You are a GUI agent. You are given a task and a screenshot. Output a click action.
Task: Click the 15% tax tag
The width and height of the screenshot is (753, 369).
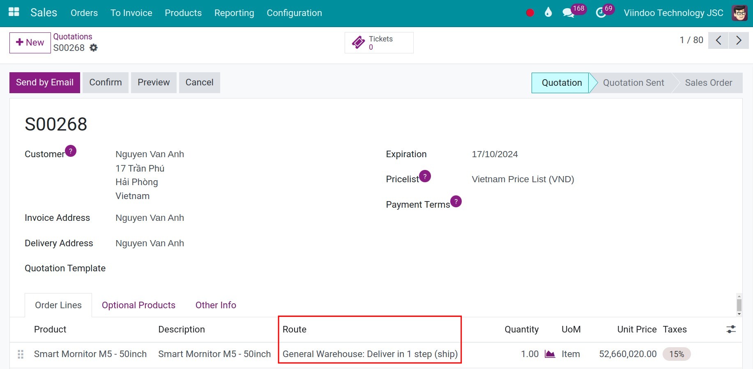coord(677,354)
